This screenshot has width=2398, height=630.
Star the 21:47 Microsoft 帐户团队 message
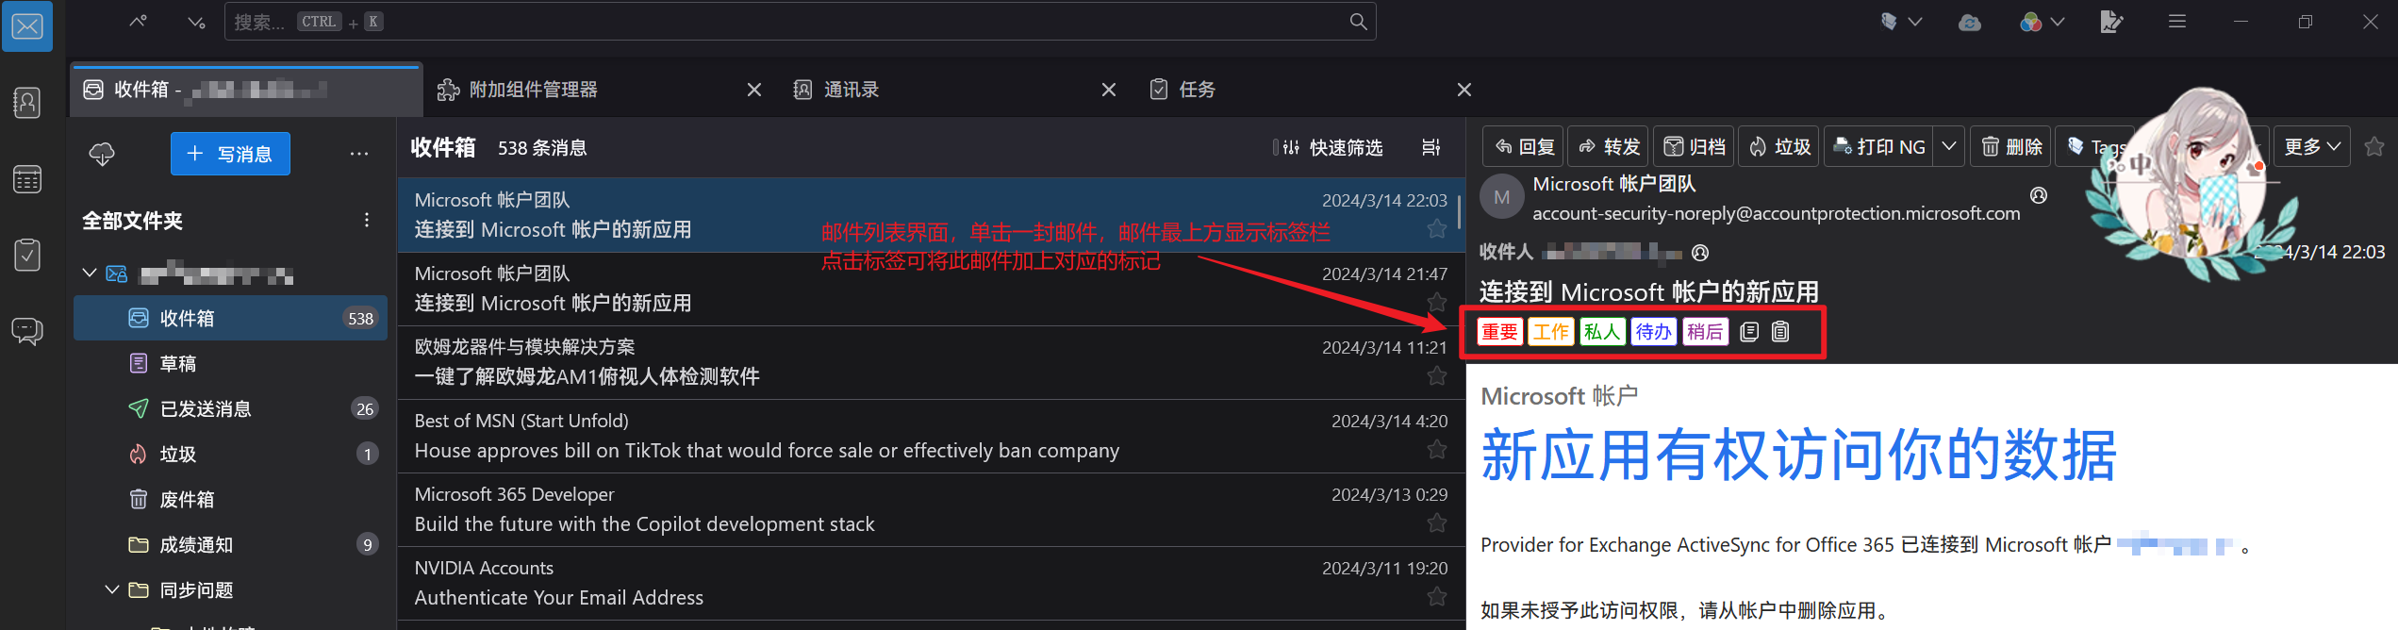point(1436,302)
